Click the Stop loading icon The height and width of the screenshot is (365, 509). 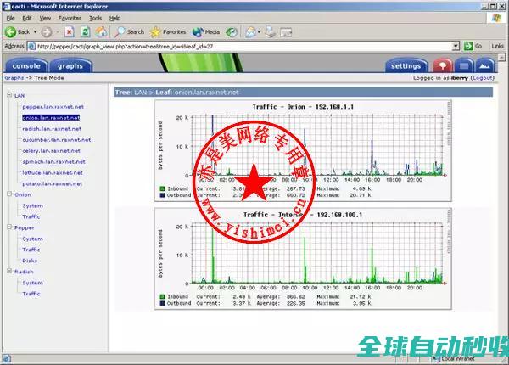(70, 31)
